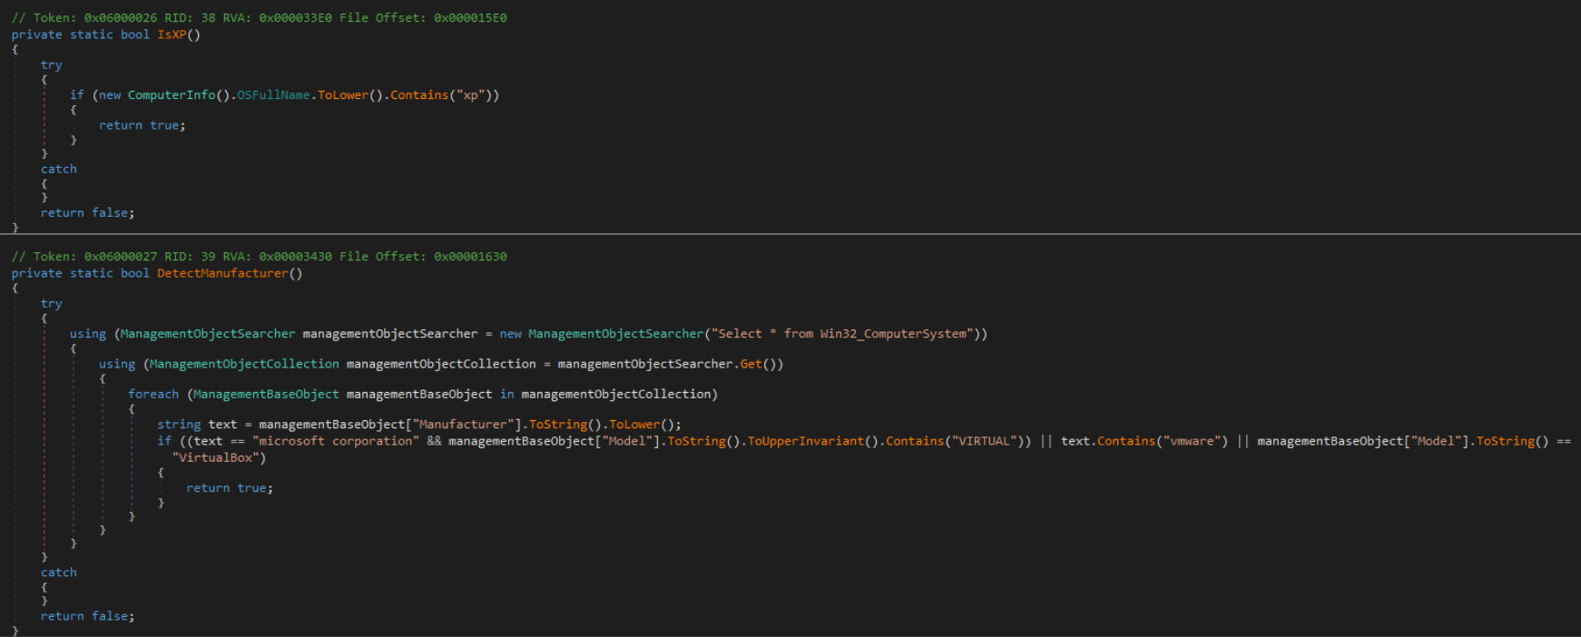Select the "xp" string literal
The image size is (1581, 637).
coord(470,95)
